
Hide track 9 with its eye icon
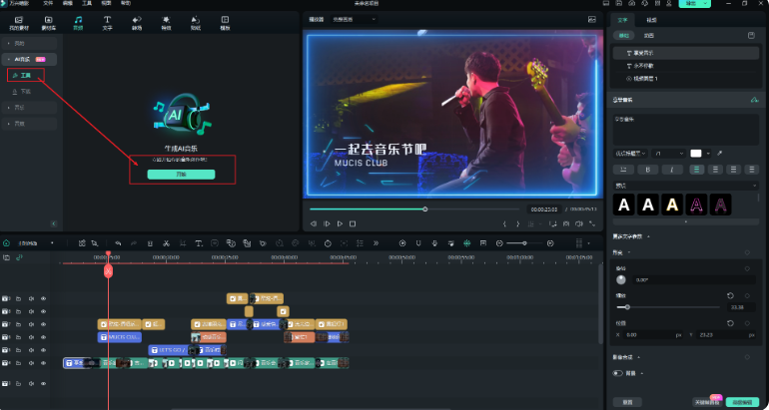tap(43, 298)
